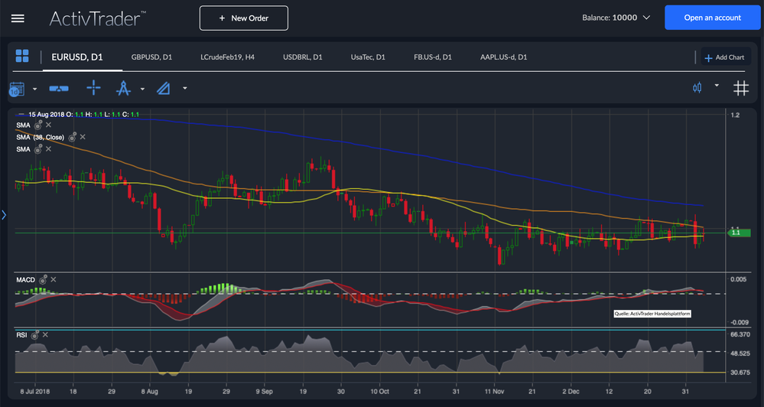
Task: Switch to AAPL.US-d, D1 tab
Action: coord(504,57)
